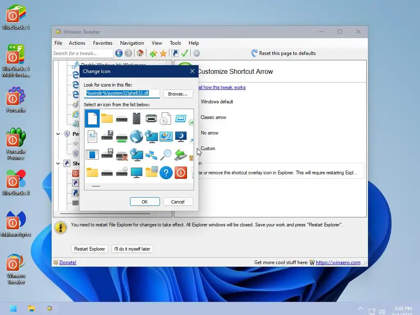Open the Help menu
The height and width of the screenshot is (315, 420).
point(194,43)
